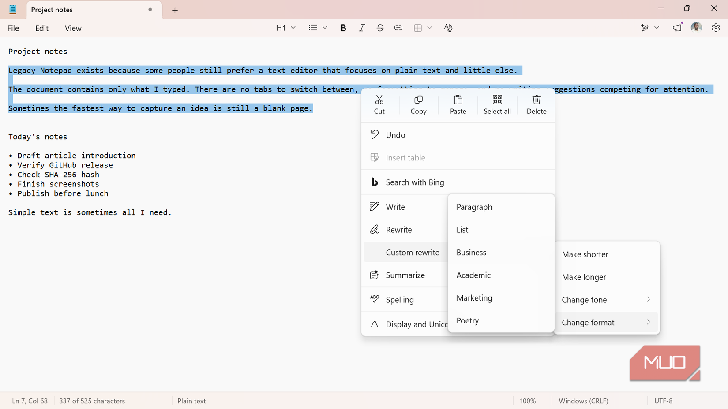Viewport: 728px width, 409px height.
Task: Choose Custom rewrite option
Action: (405, 253)
